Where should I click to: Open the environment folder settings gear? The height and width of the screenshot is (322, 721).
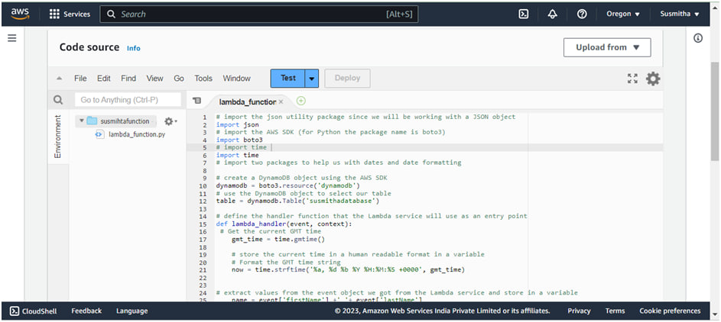(171, 121)
